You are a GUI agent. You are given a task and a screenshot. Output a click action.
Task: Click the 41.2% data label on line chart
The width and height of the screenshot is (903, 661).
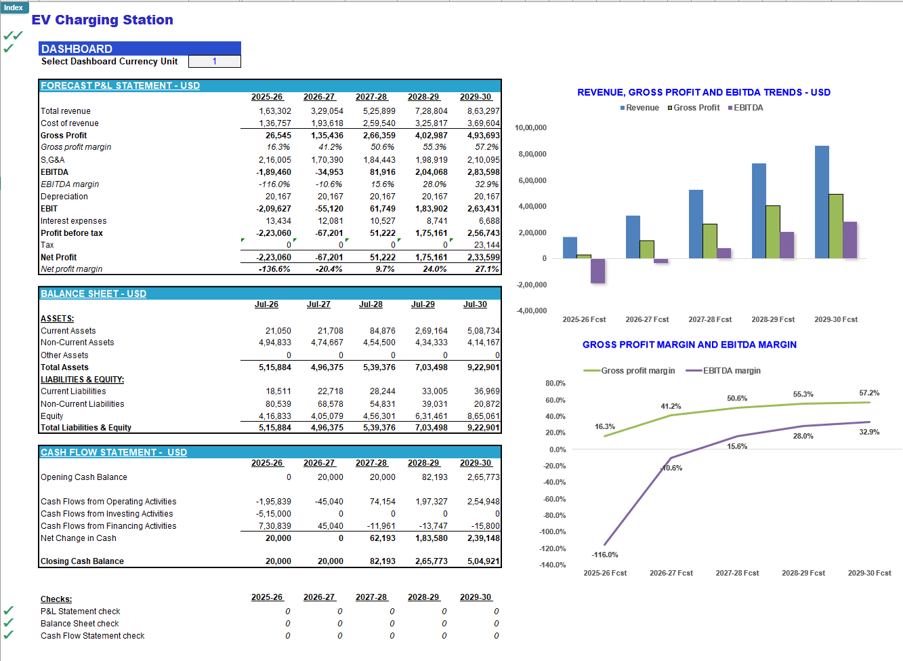point(671,406)
